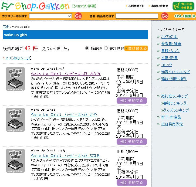The image size is (196, 187).
Task: Open 近日発売予定 page
Action: point(172,124)
